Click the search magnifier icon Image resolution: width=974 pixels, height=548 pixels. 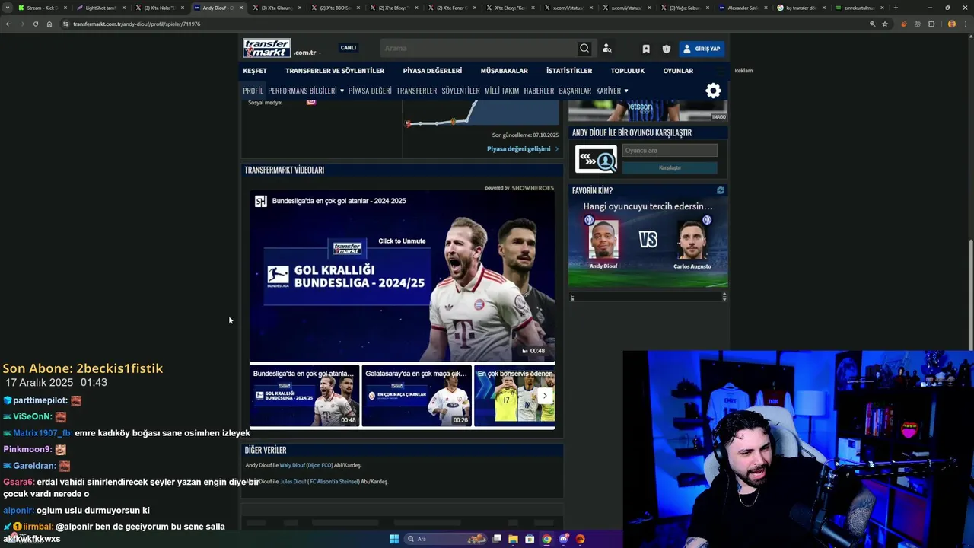[584, 48]
